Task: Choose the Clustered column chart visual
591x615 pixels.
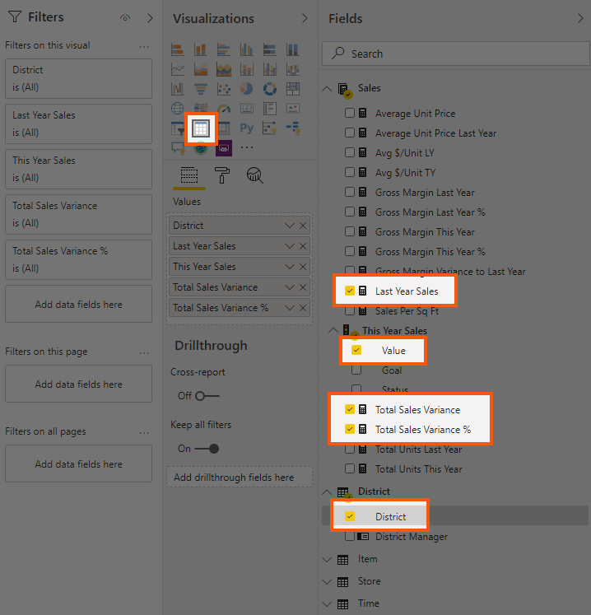Action: click(247, 50)
